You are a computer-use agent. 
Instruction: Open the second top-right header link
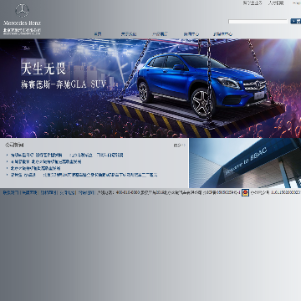coord(276,3)
